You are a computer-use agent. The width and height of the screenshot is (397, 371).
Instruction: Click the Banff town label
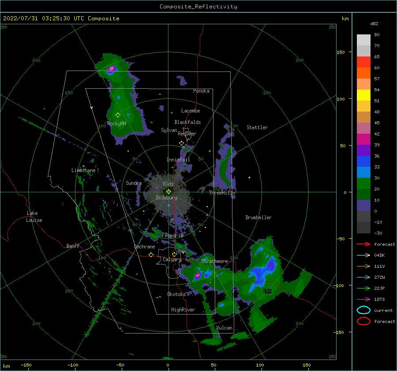[73, 246]
